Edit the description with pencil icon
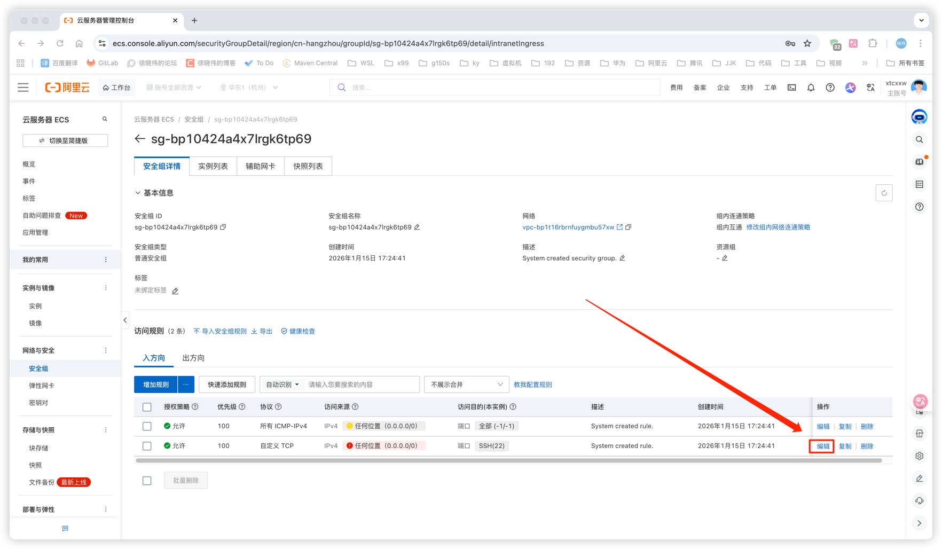 pos(622,258)
